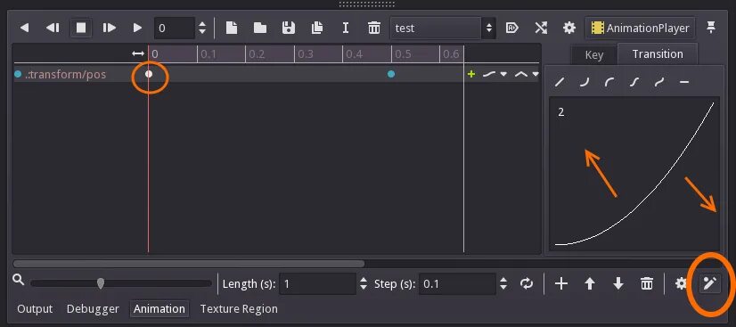
Task: Play animation from current position
Action: click(x=137, y=29)
